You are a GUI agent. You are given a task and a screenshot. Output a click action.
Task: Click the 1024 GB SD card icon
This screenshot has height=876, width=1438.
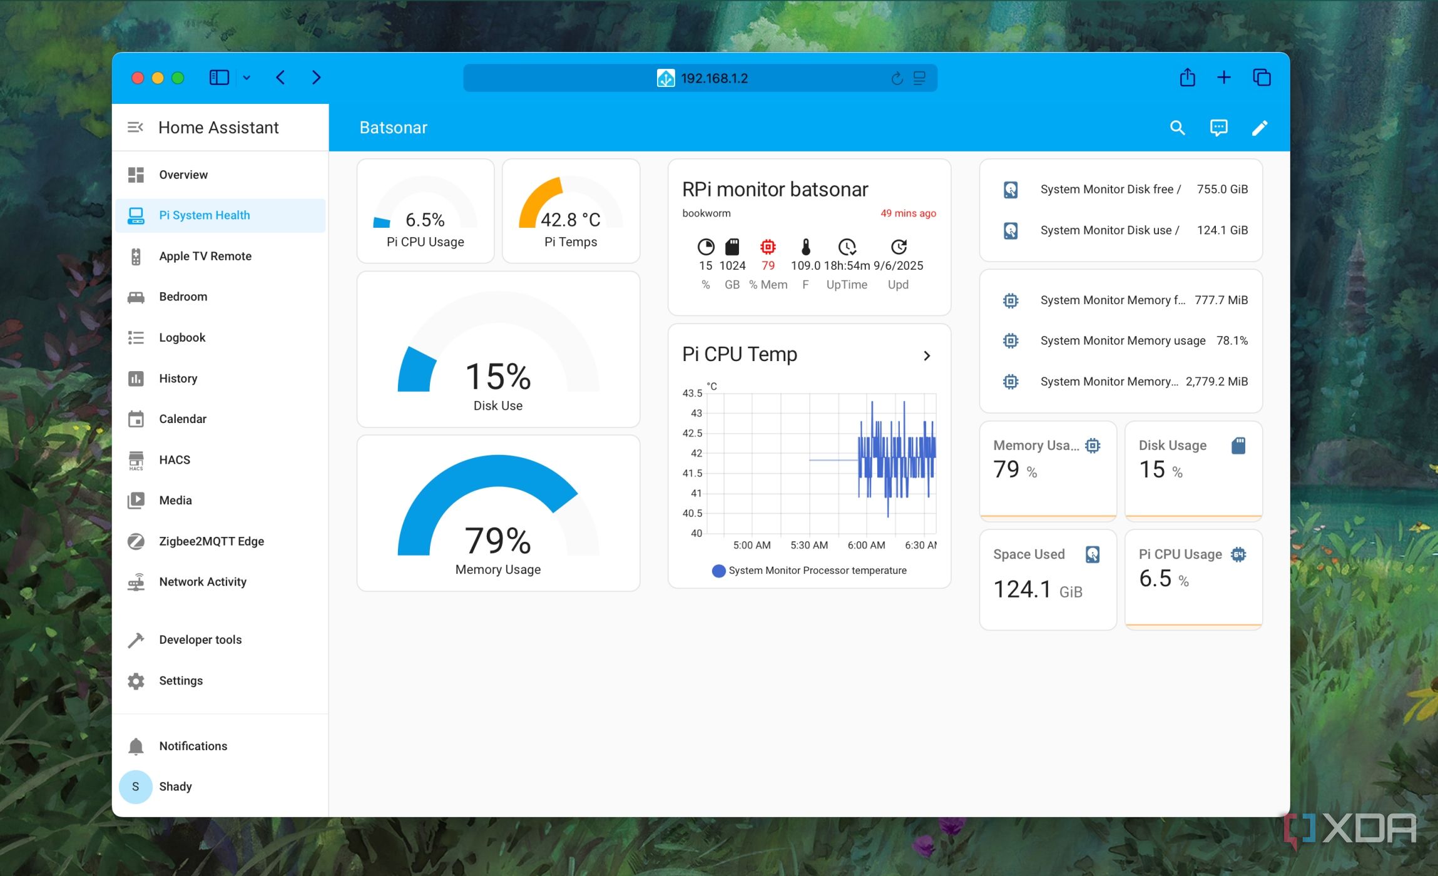(x=732, y=247)
